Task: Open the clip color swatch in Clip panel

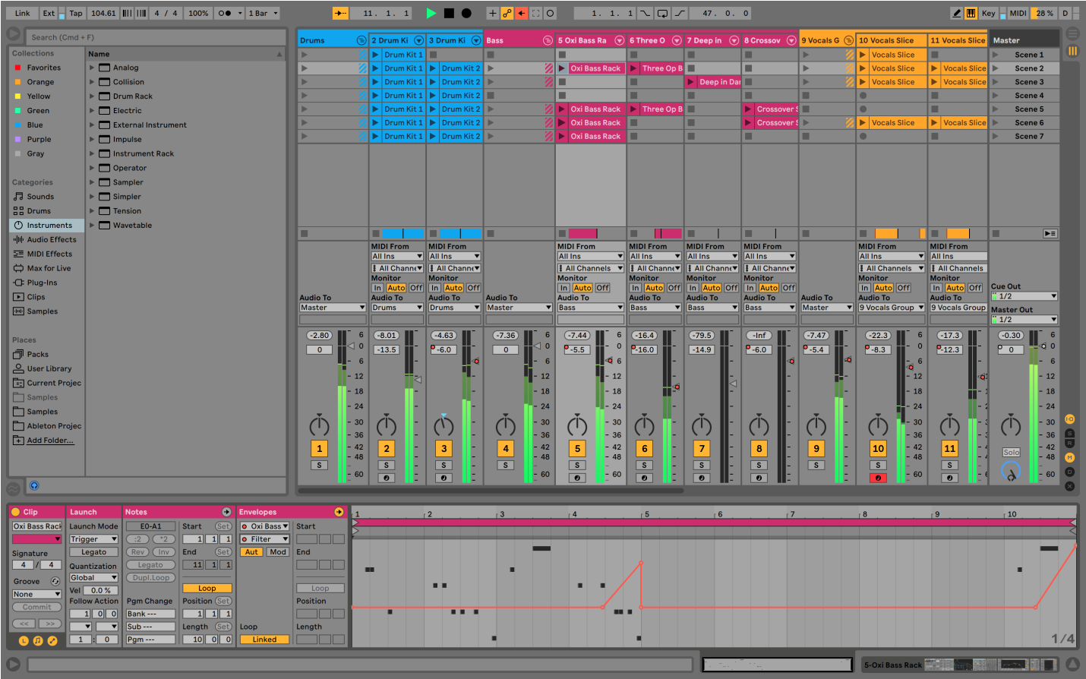Action: pos(36,538)
